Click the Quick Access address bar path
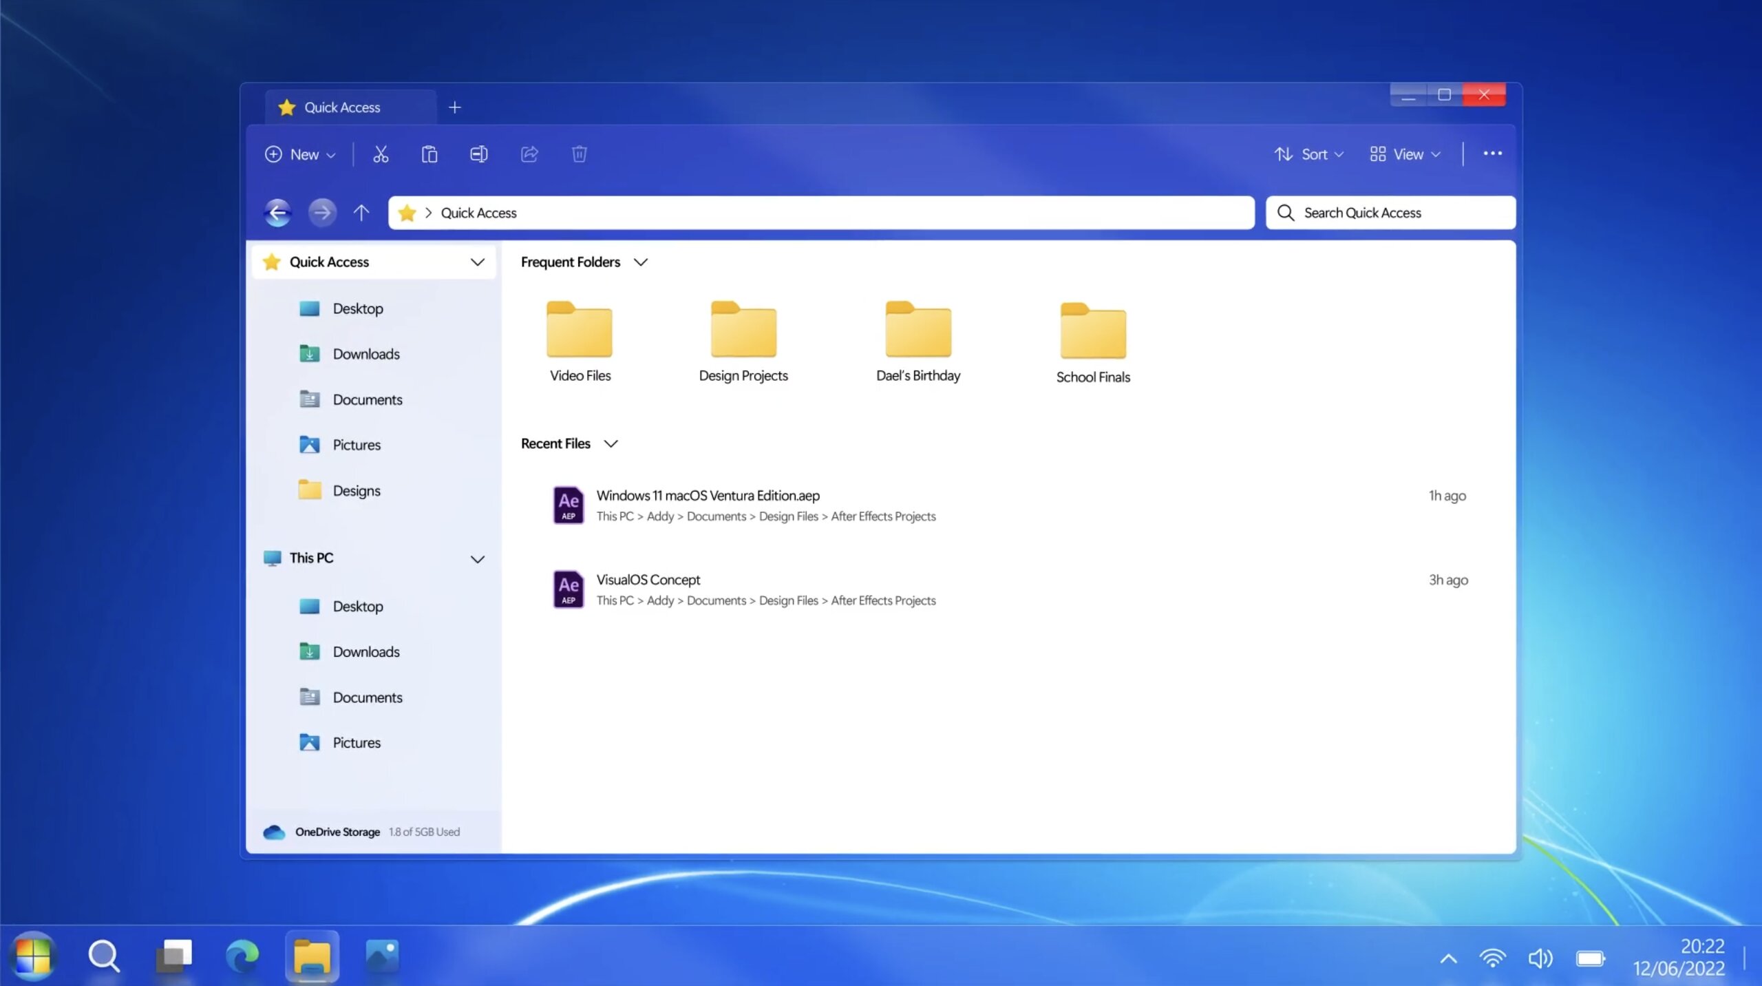This screenshot has width=1762, height=986. pyautogui.click(x=821, y=213)
